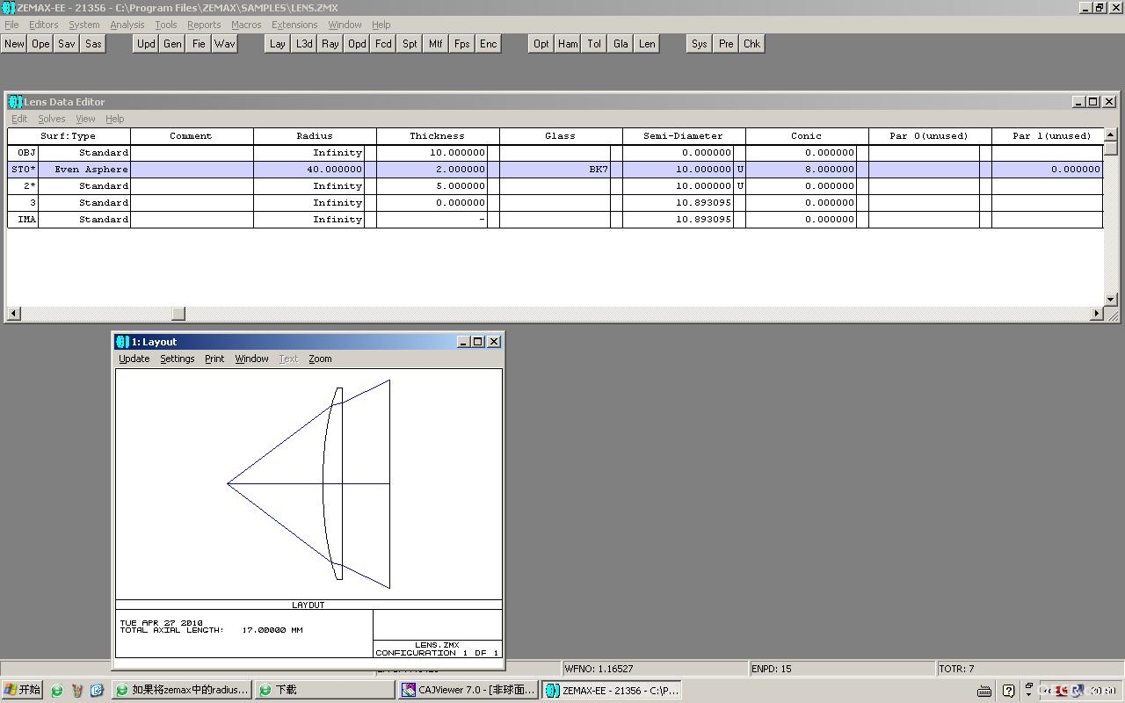Open MTF plot with the Mtf button

436,44
